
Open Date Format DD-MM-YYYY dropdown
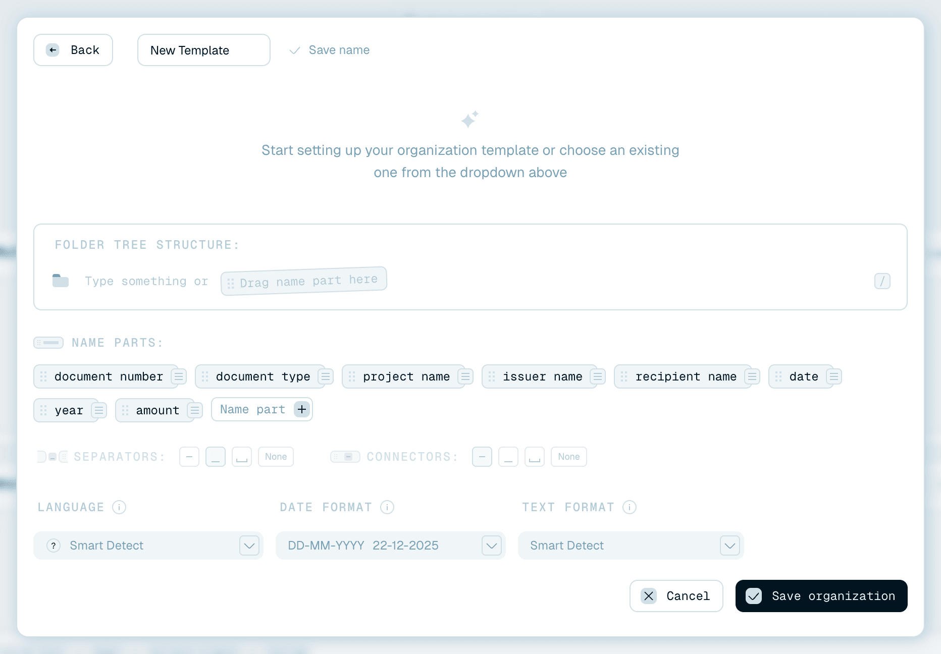tap(391, 546)
